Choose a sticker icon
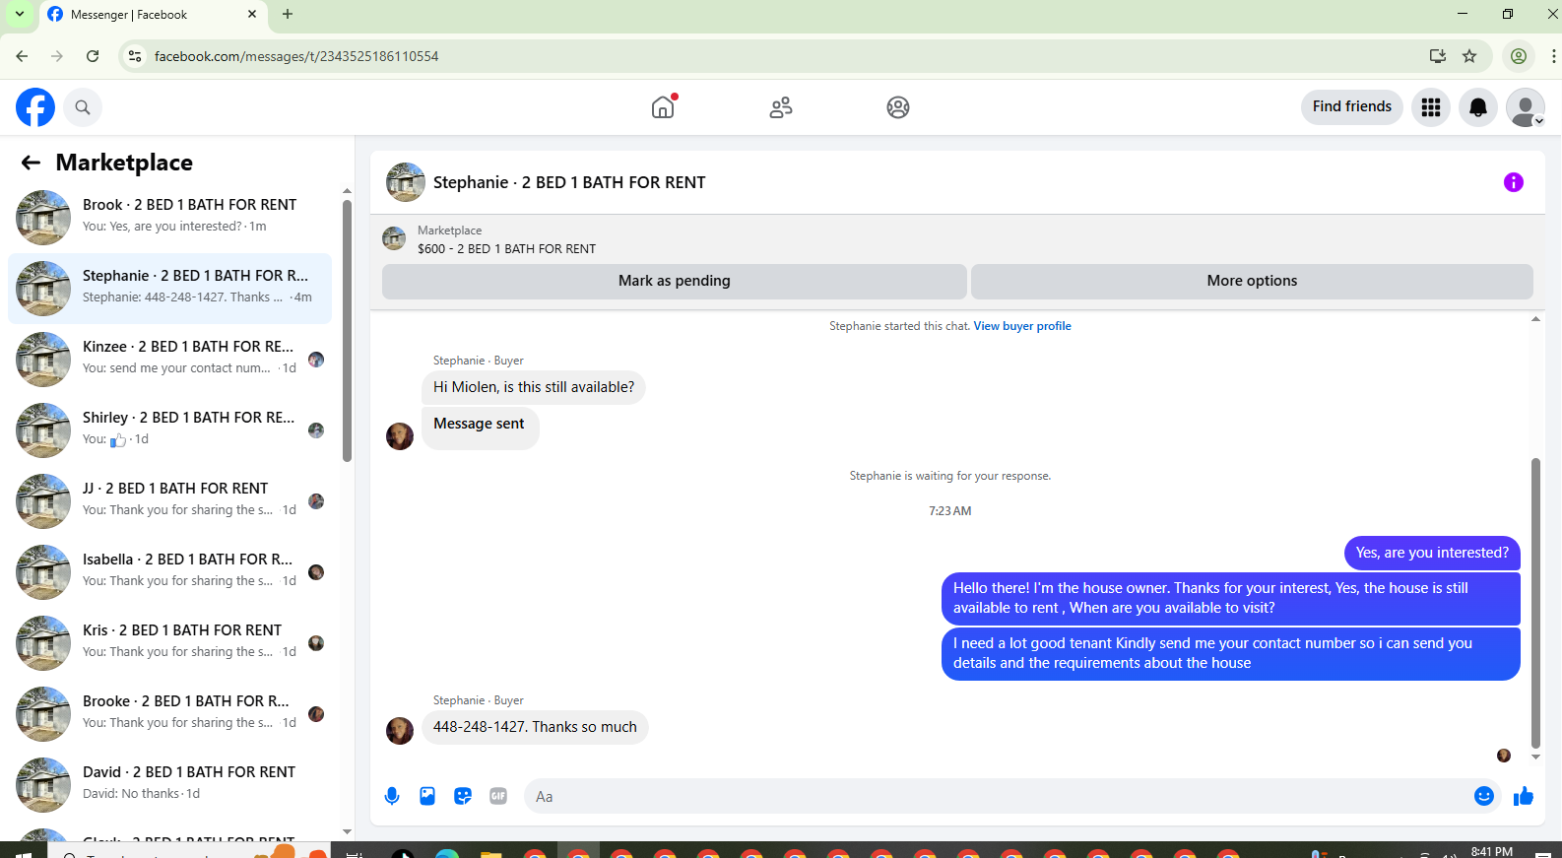This screenshot has width=1562, height=858. point(463,796)
